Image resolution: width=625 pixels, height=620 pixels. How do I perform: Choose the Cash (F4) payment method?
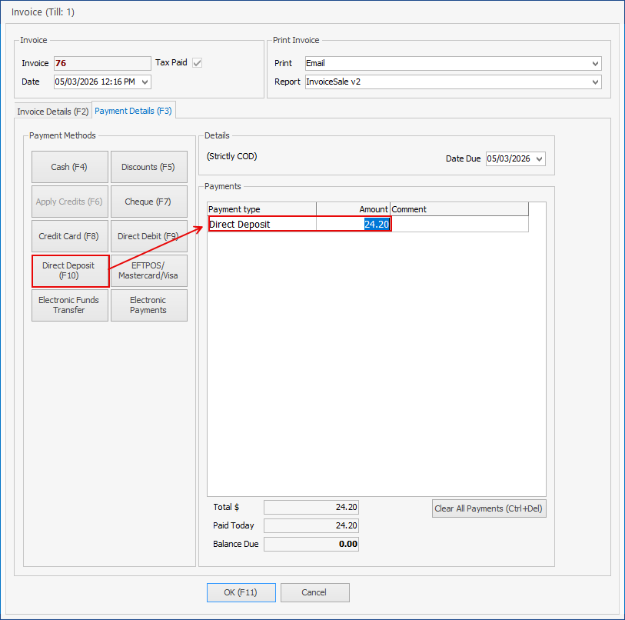click(69, 167)
